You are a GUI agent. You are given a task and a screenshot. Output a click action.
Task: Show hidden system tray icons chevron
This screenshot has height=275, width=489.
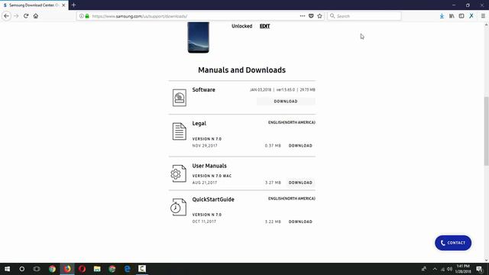[x=435, y=269]
